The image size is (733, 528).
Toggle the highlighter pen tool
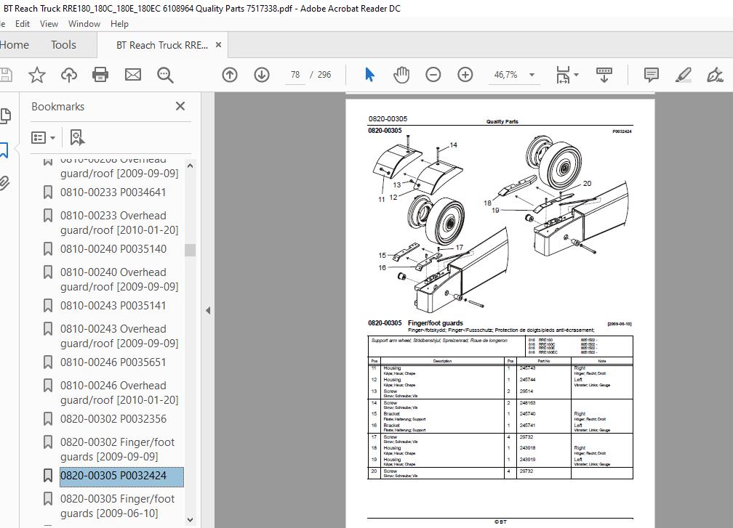click(x=683, y=75)
